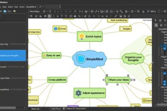Select the Easy to use topic
The image size is (167, 111).
pyautogui.click(x=52, y=55)
